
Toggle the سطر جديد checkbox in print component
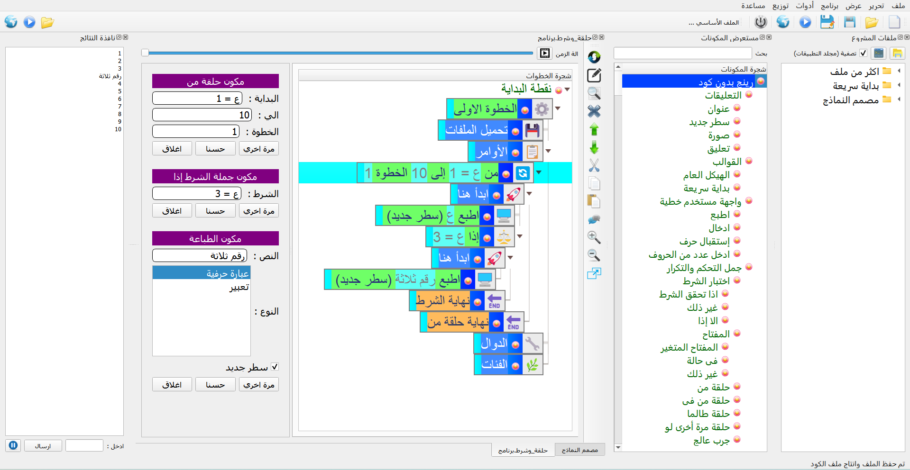coord(275,366)
